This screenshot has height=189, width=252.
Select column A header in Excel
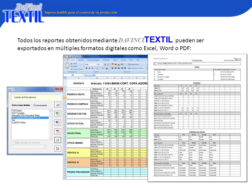point(78,78)
